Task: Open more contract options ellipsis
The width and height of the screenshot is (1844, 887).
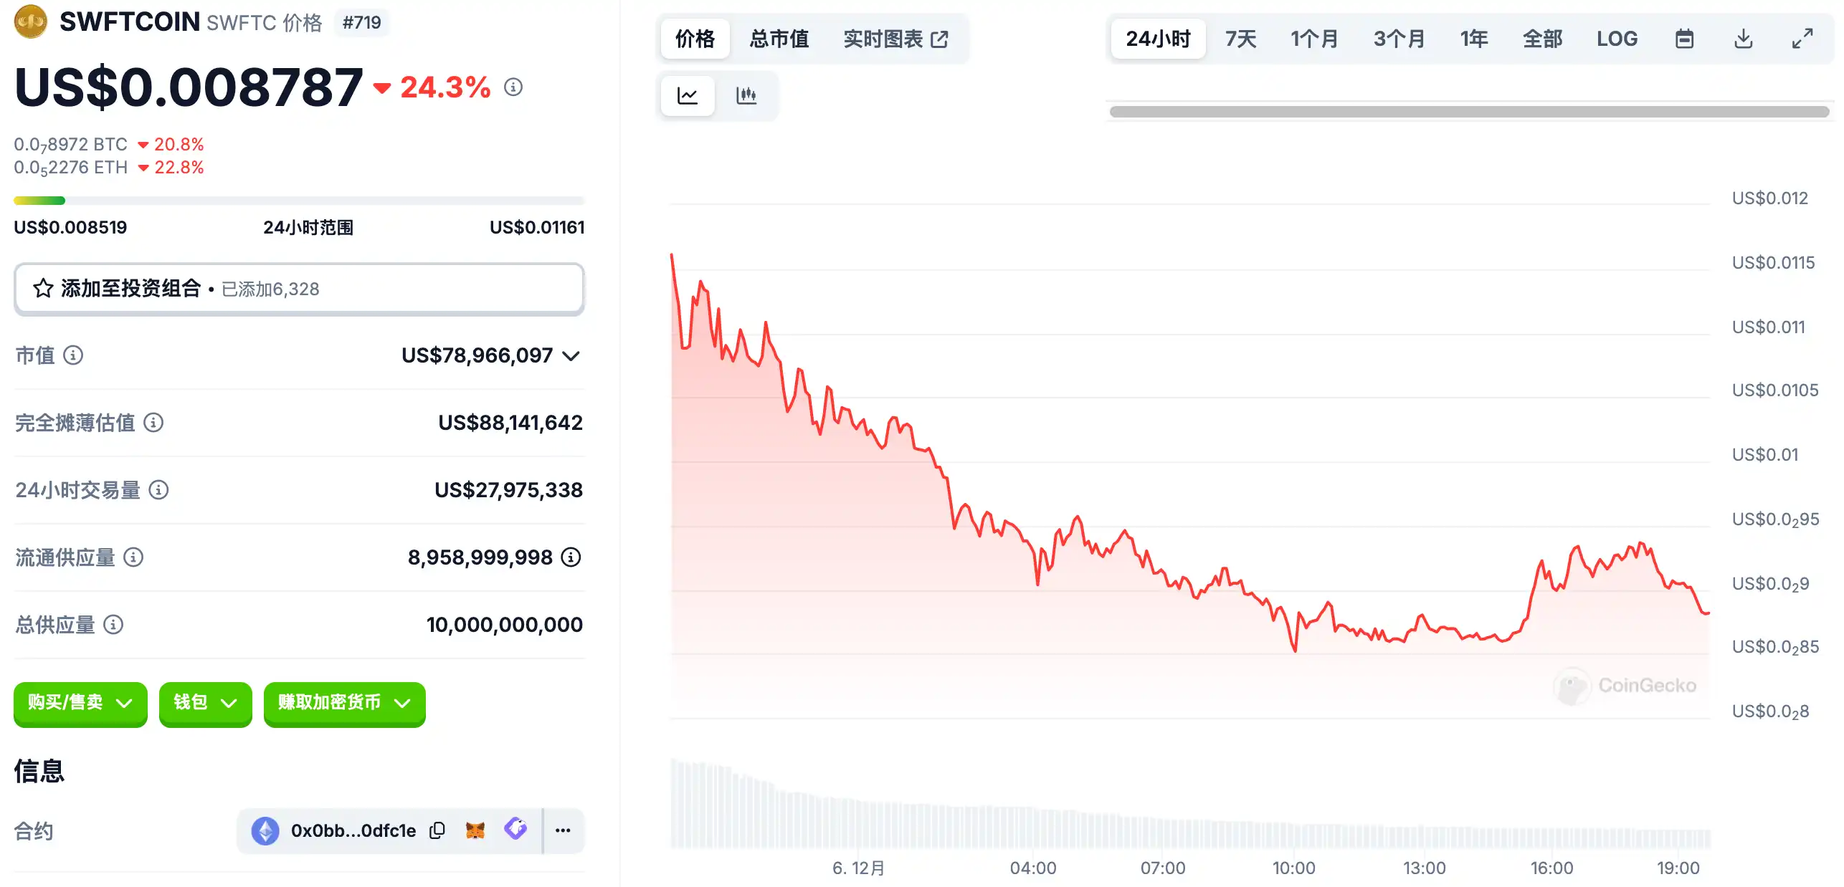Action: coord(563,830)
